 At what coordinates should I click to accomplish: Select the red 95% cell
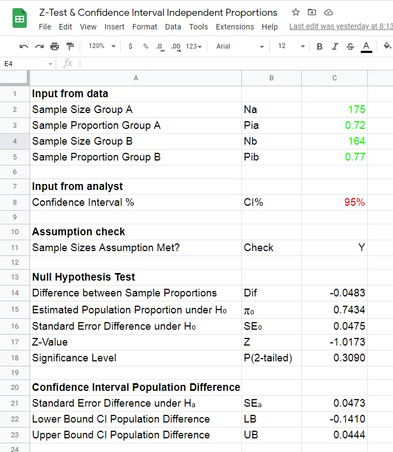tap(335, 203)
